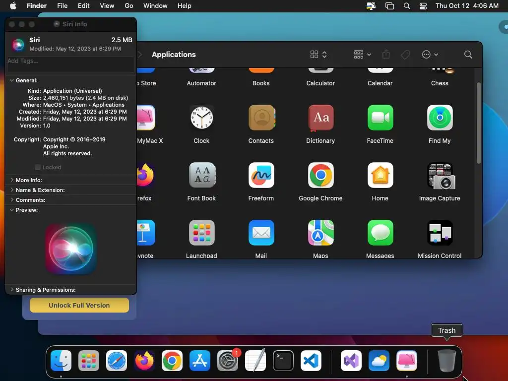Open Visual Studio Code from the Dock
Viewport: 508px width, 381px height.
[x=311, y=361]
